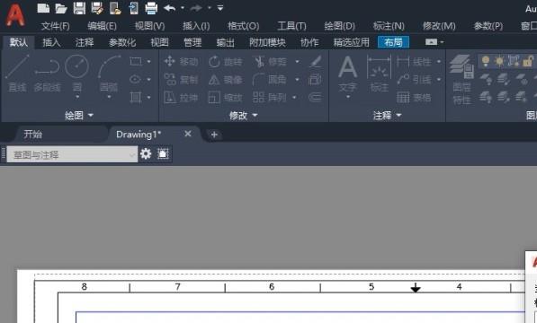Screen dimensions: 537x323
Task: Click the Save to web and mobile icon
Action: [x=133, y=8]
